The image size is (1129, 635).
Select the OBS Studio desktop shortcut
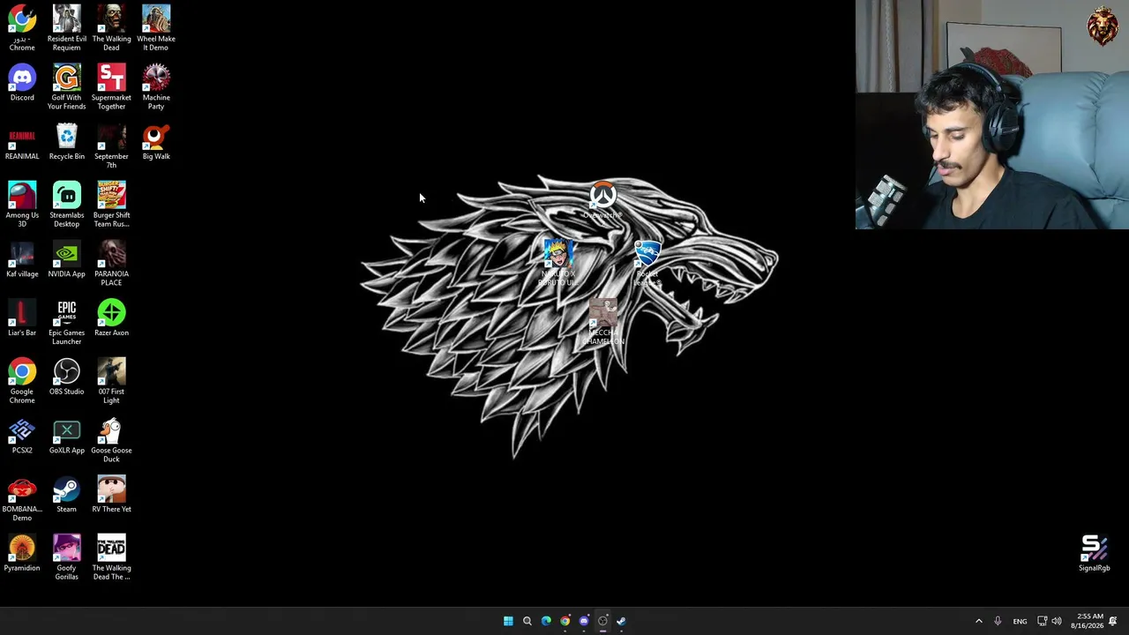pos(67,377)
